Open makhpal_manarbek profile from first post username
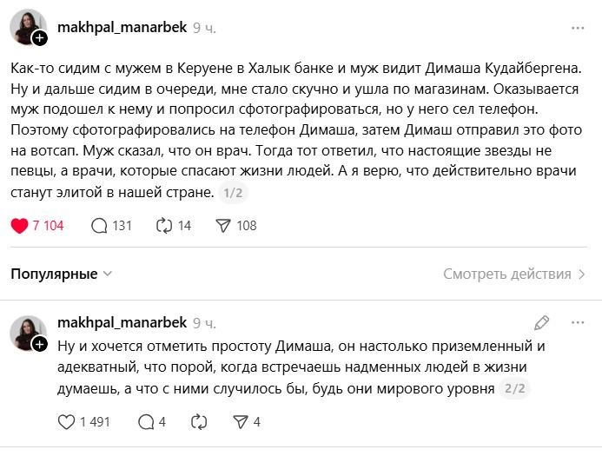This screenshot has width=602, height=456. [122, 28]
